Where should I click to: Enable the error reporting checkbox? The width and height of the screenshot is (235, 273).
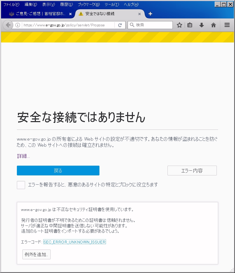21,185
